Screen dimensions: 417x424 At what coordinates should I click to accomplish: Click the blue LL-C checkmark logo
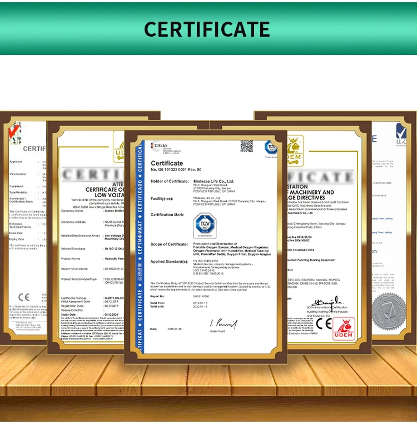click(x=401, y=134)
